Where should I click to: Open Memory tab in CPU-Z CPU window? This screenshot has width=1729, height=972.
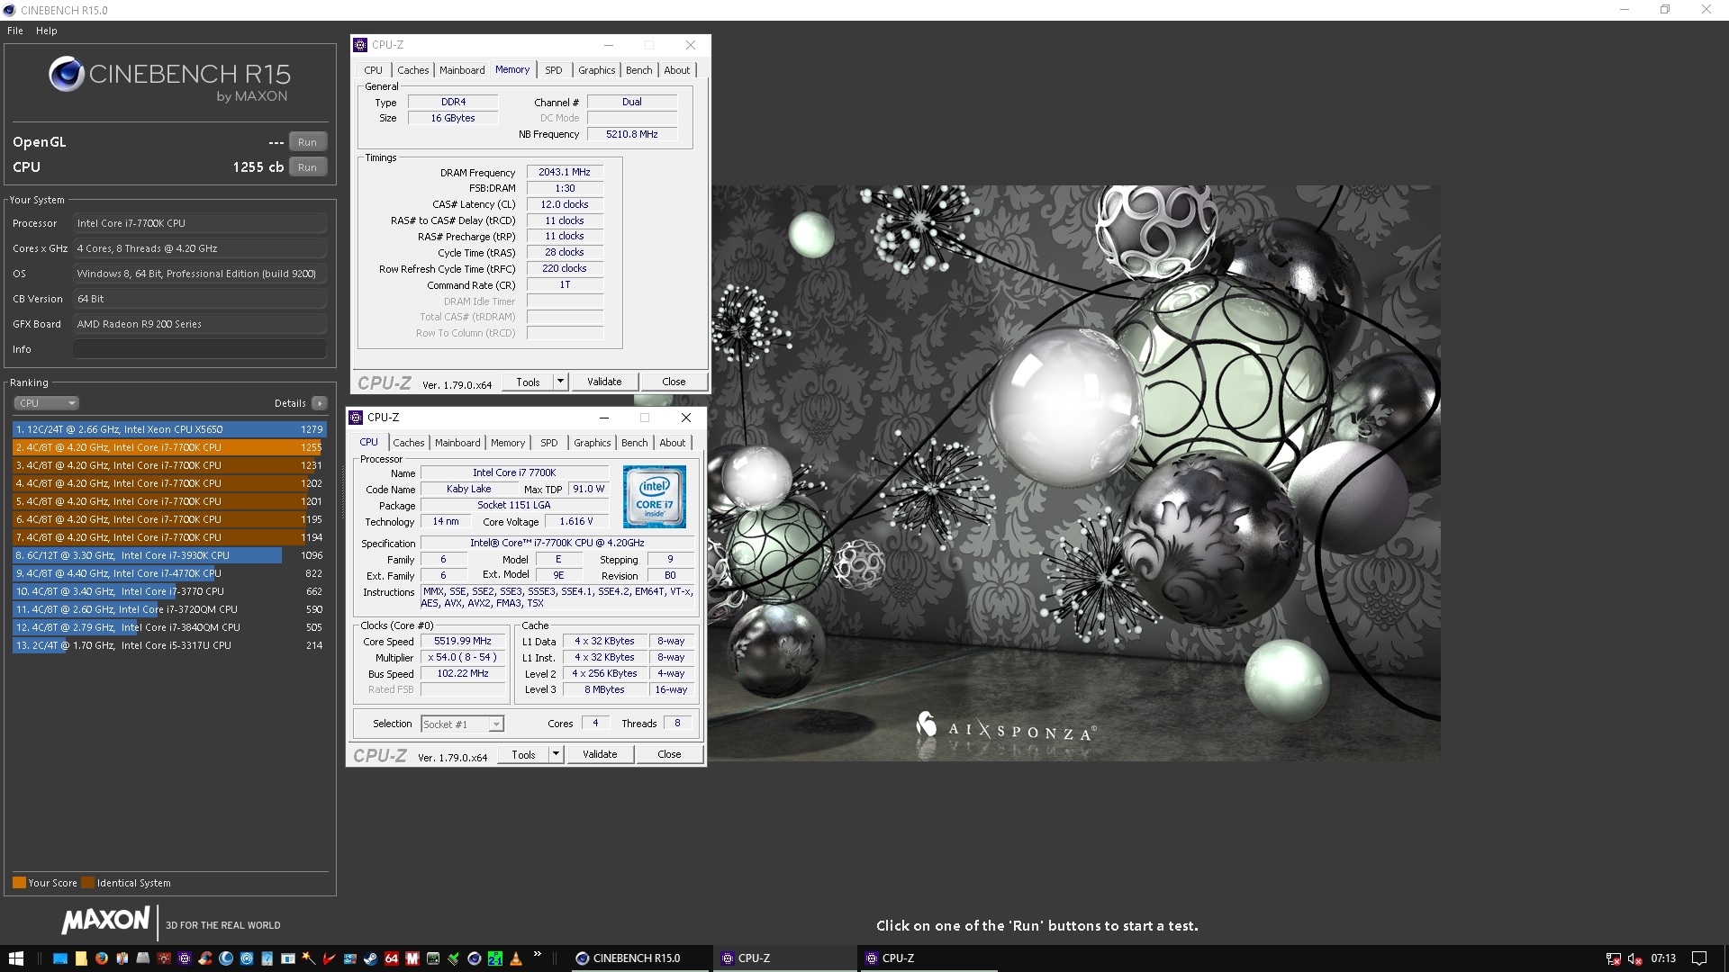(508, 443)
